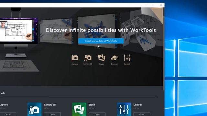This screenshot has height=116, width=207.
Task: Click the monitor floor plan thumbnail in banner
Action: 16,30
